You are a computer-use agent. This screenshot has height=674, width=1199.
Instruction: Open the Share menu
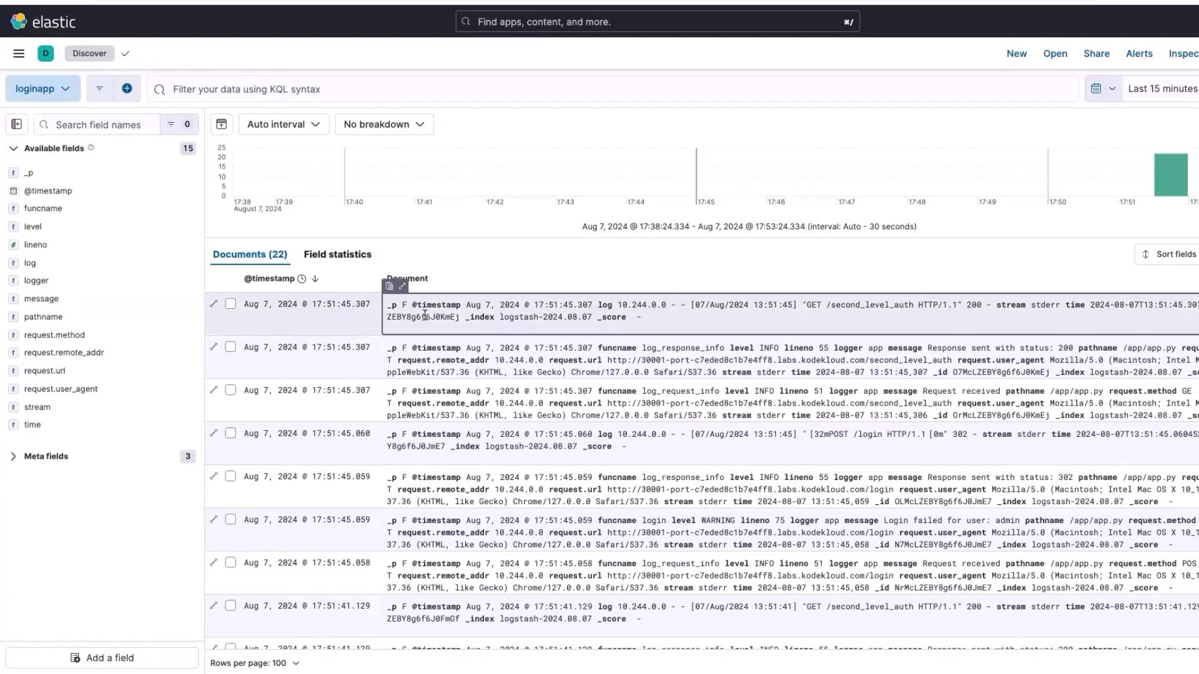coord(1096,54)
